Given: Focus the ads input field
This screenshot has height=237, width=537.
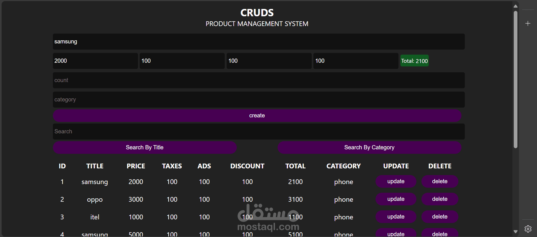Looking at the screenshot, I should (269, 61).
